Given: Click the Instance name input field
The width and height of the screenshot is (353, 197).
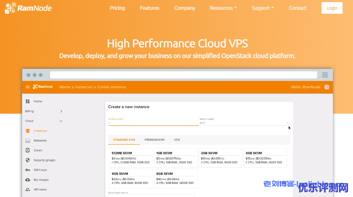Looking at the screenshot, I should point(154,123).
